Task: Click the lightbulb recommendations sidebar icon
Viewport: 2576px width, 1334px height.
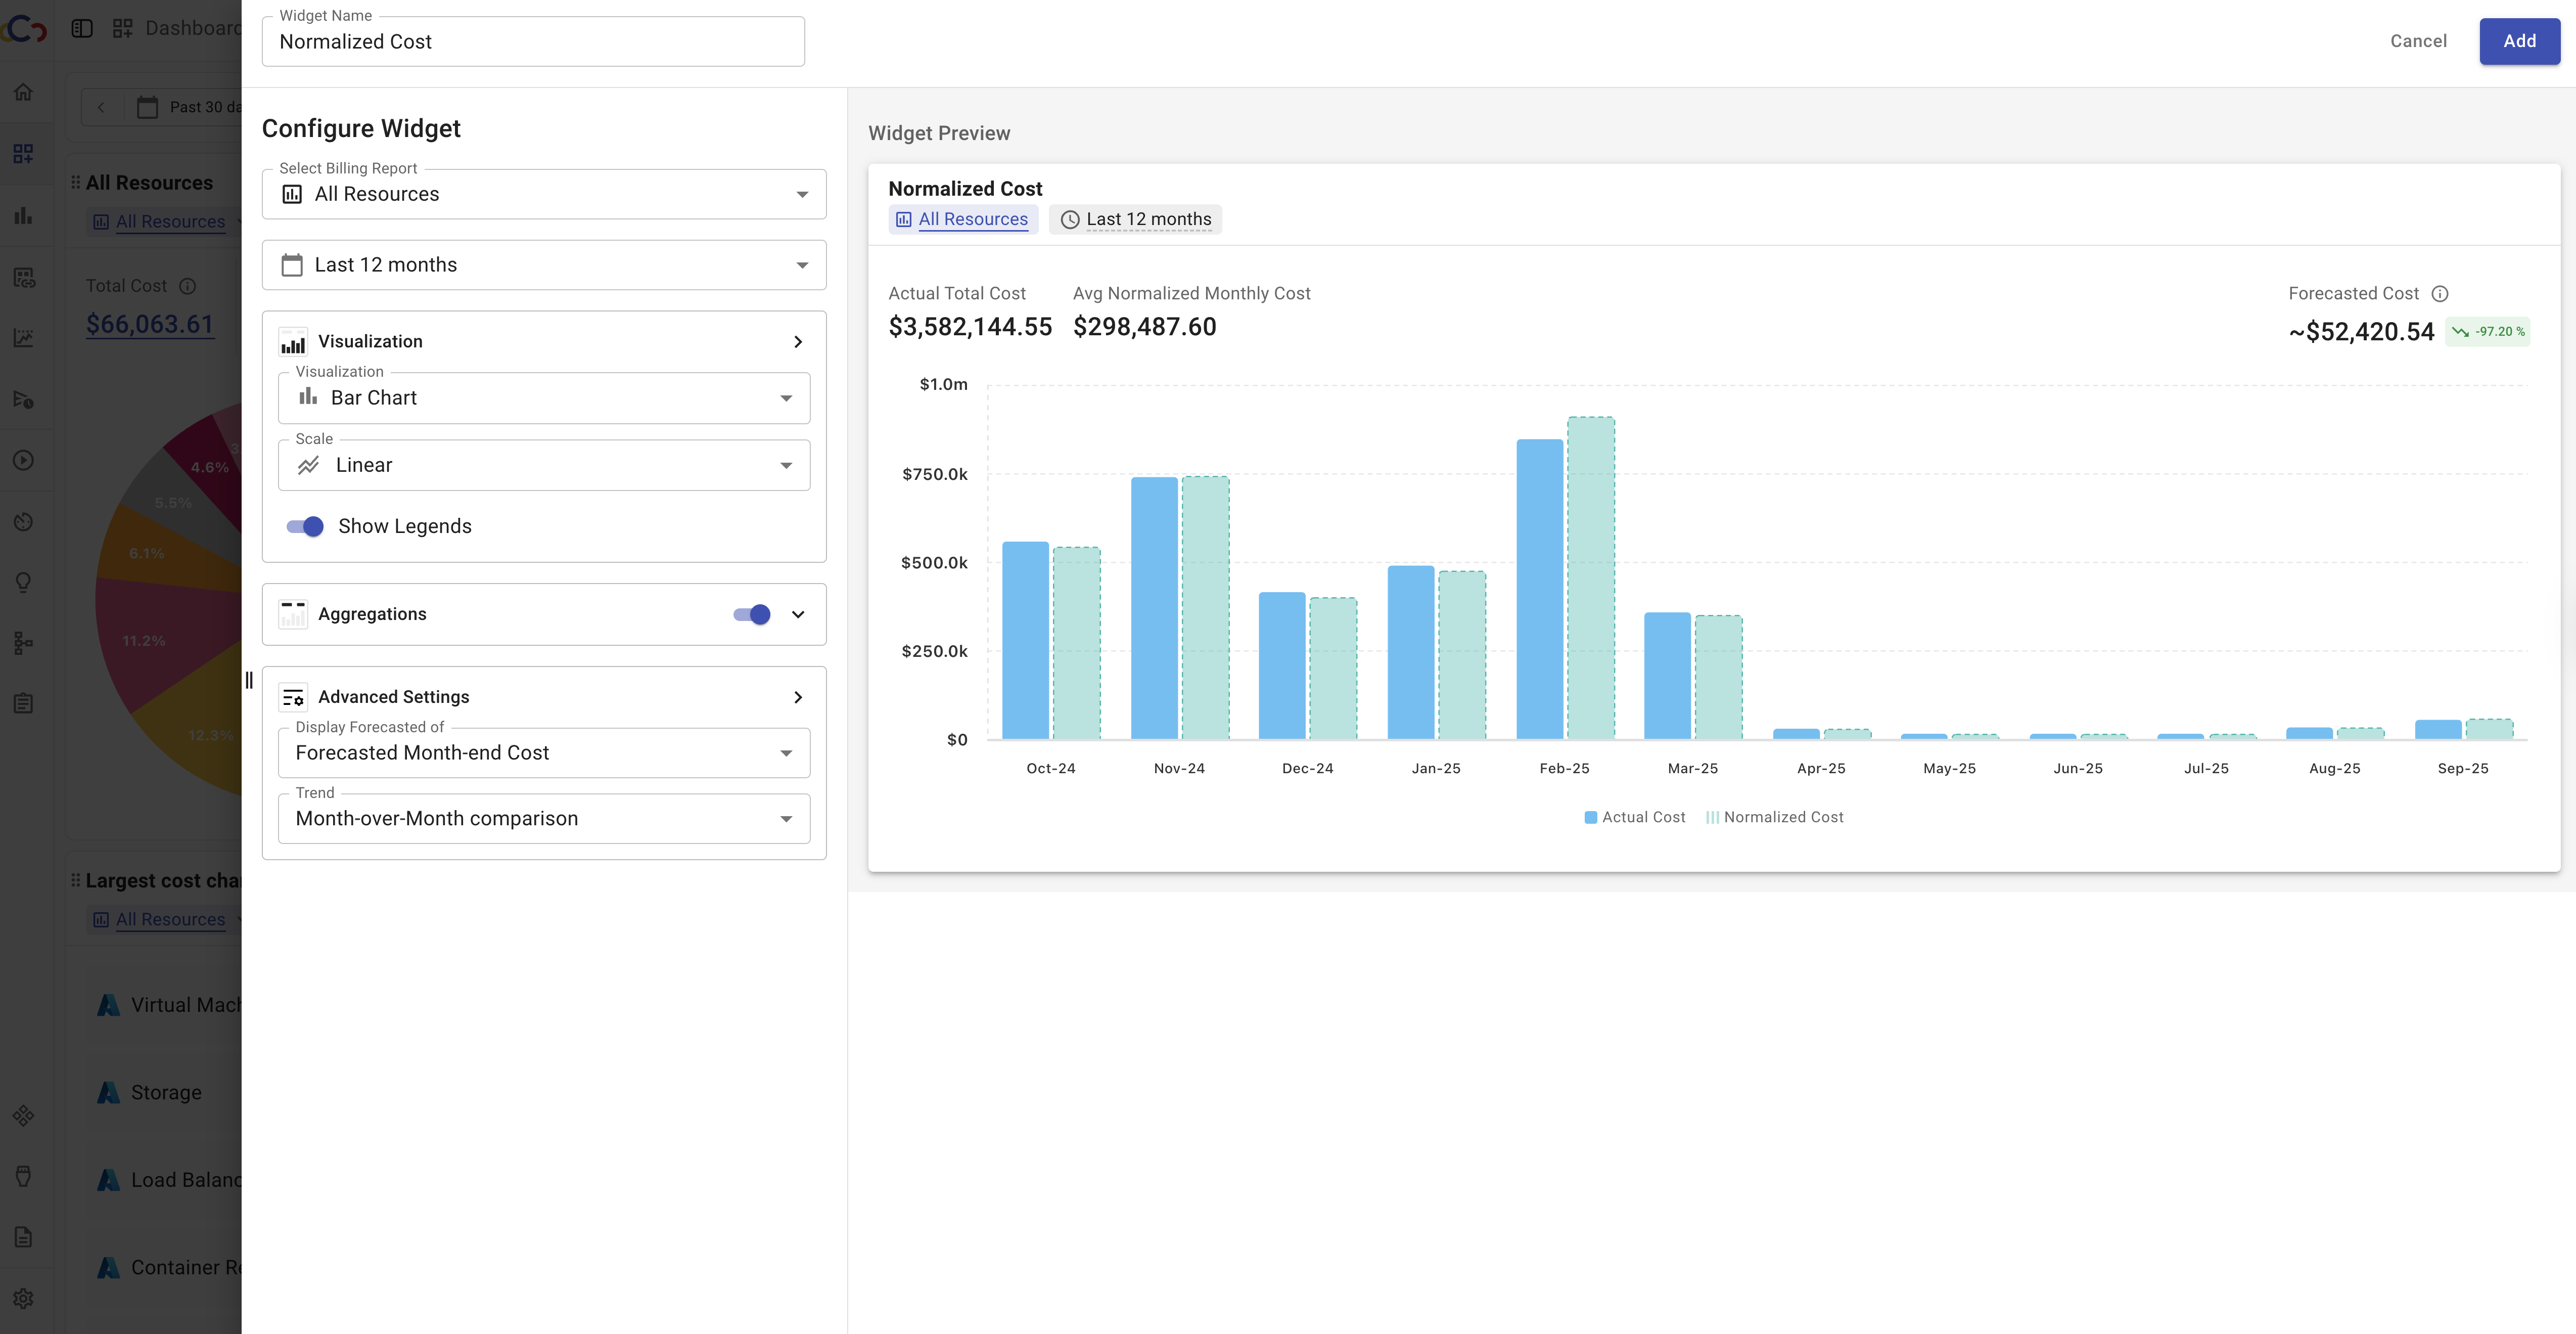Action: (23, 583)
